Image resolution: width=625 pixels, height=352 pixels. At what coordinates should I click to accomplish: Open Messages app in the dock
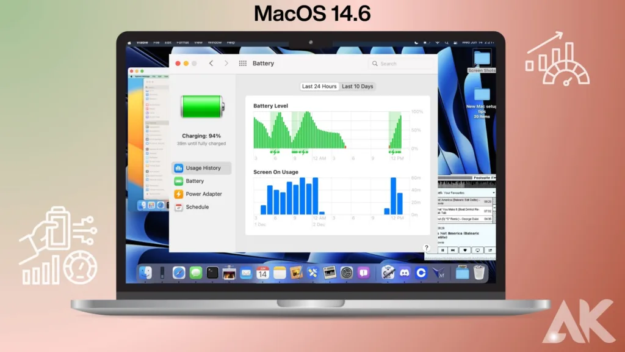(x=196, y=273)
